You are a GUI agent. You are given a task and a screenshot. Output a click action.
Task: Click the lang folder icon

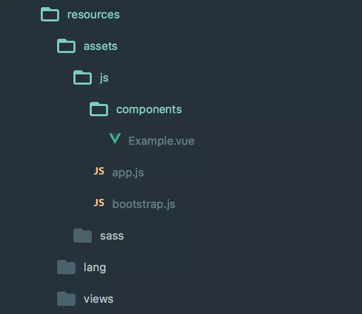(66, 267)
